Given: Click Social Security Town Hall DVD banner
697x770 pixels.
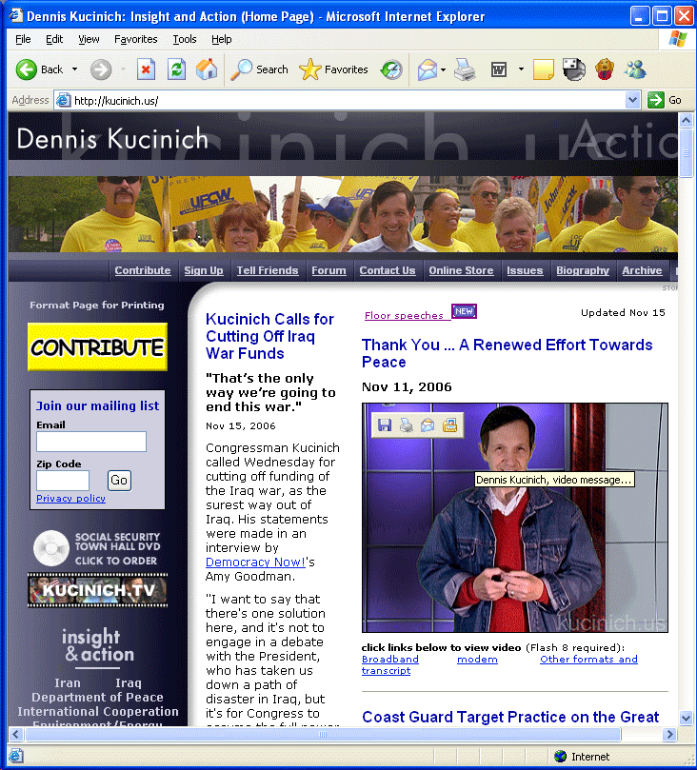Looking at the screenshot, I should [97, 548].
